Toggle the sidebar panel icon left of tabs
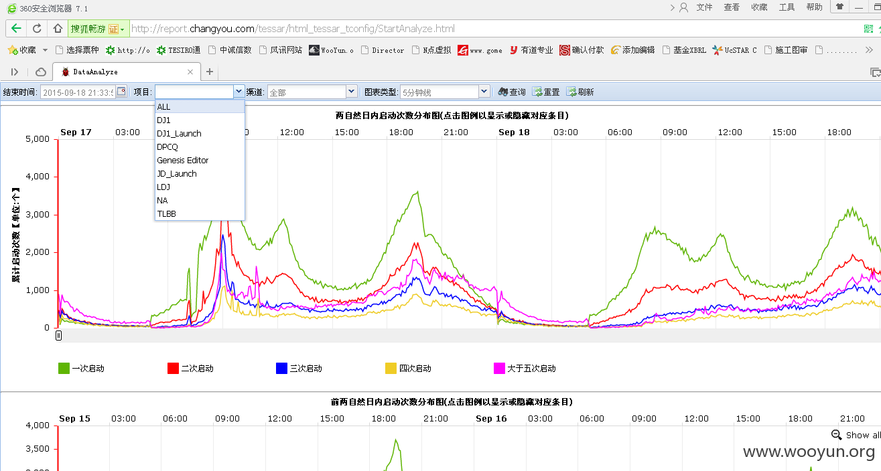 pos(15,72)
